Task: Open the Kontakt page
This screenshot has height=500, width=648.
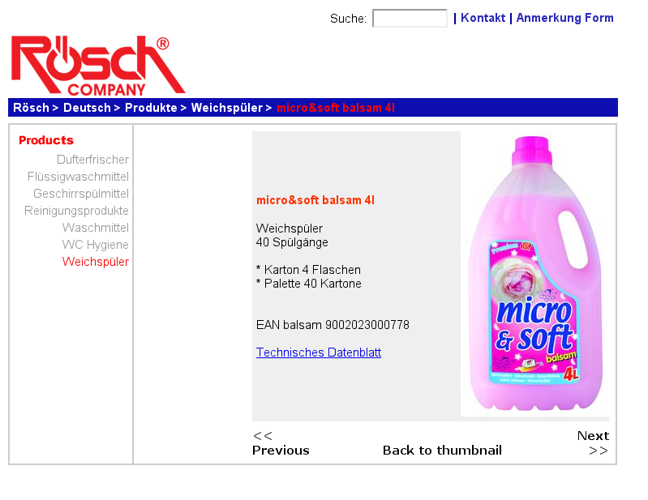Action: tap(483, 18)
